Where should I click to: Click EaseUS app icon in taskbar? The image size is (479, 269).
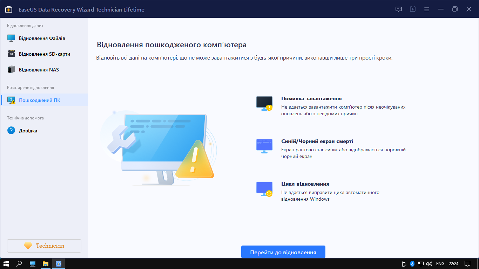pos(59,264)
